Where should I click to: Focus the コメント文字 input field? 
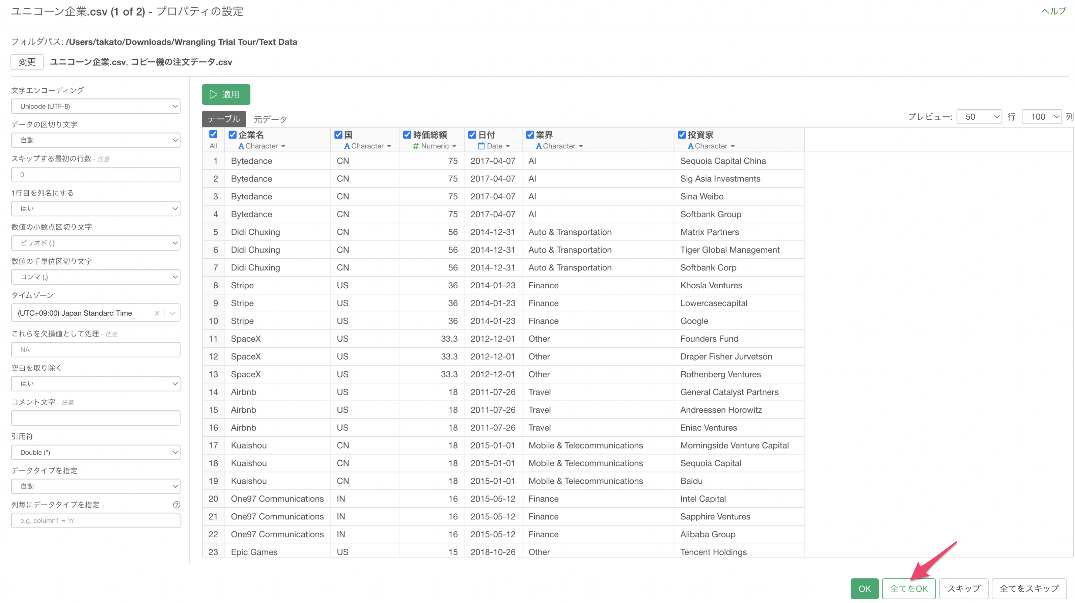tap(95, 418)
